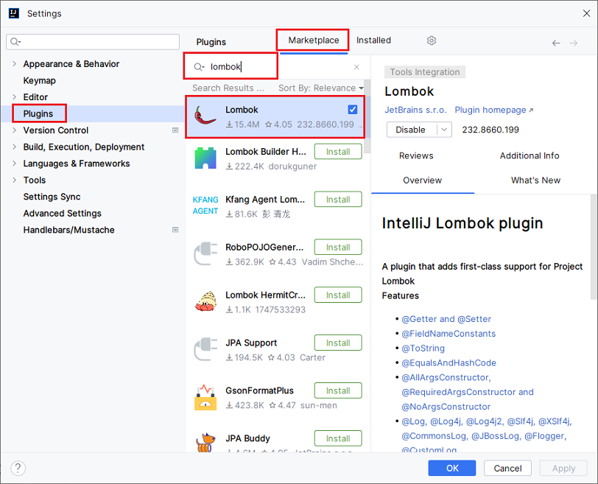Clear the plugin search with the X icon
The image size is (598, 484).
[357, 67]
